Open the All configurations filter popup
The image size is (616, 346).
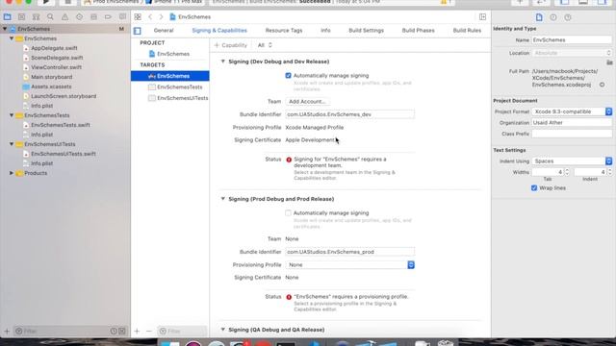click(265, 45)
